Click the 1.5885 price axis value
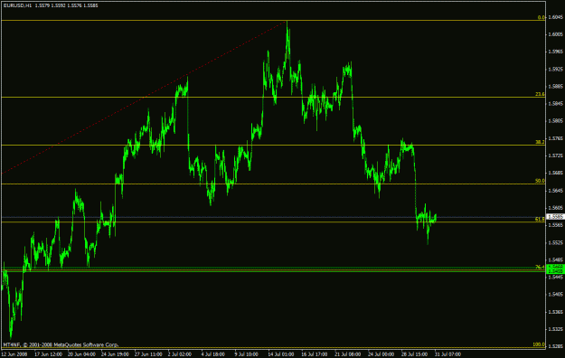 coord(556,87)
